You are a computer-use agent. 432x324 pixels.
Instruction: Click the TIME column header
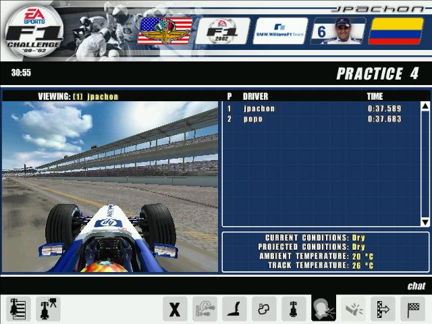[375, 96]
